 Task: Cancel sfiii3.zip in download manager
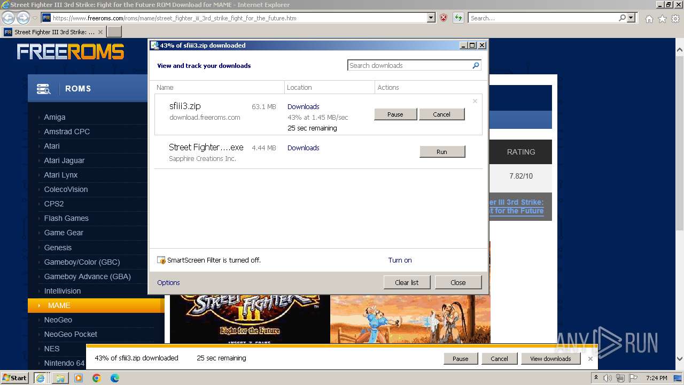point(442,114)
